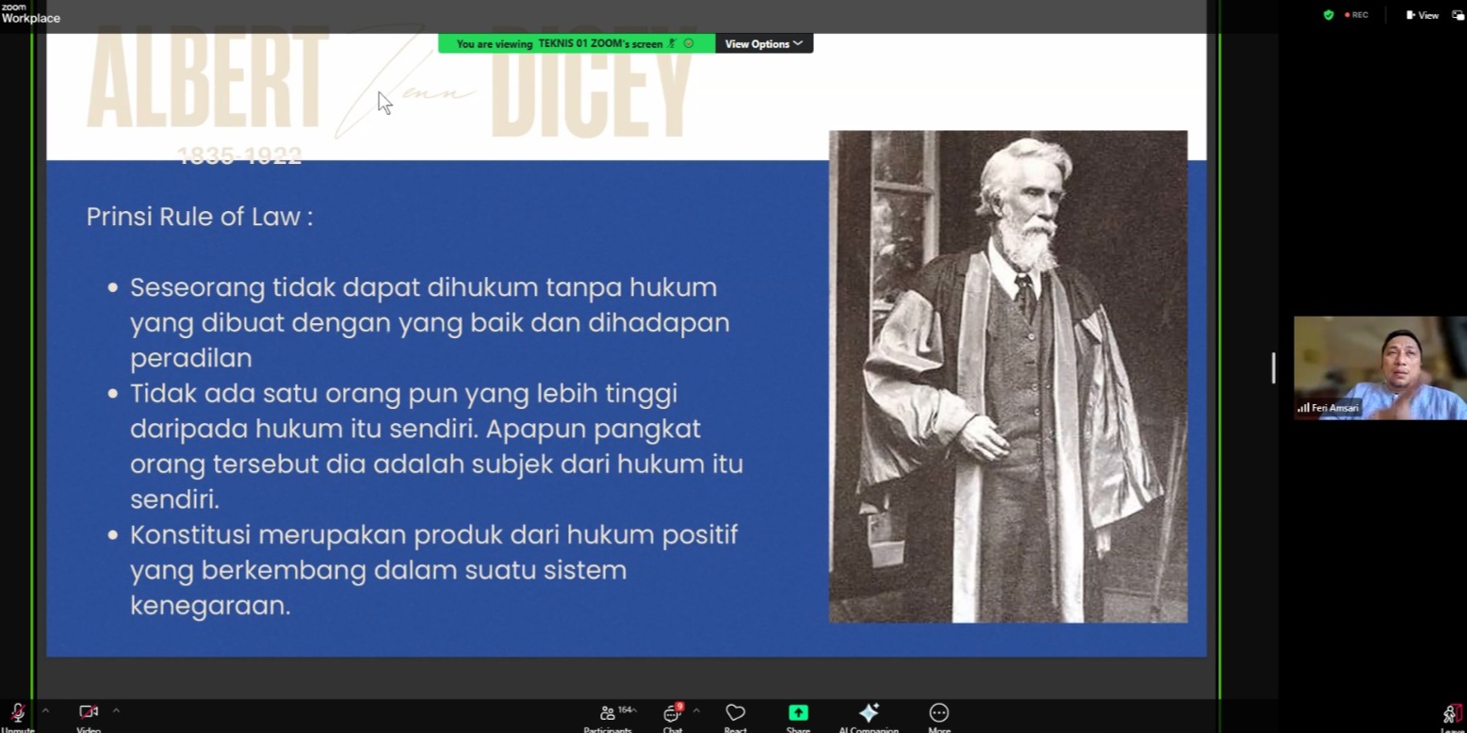Click the mini window icon next to View
The height and width of the screenshot is (733, 1467).
pos(1458,15)
